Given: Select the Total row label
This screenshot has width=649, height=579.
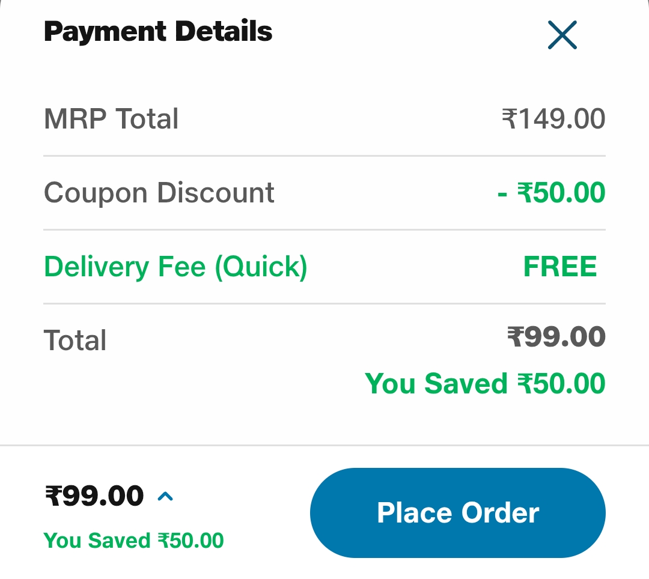Looking at the screenshot, I should tap(75, 341).
